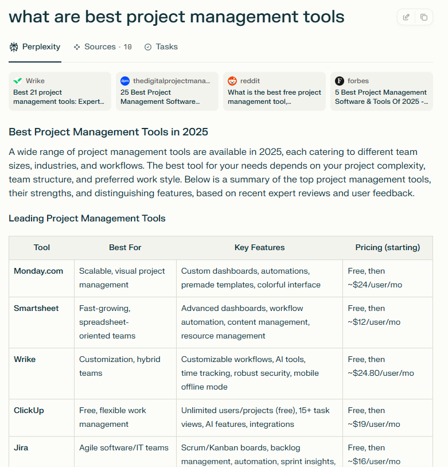Image resolution: width=448 pixels, height=467 pixels.
Task: Click the 'Tool' column header
Action: click(42, 247)
